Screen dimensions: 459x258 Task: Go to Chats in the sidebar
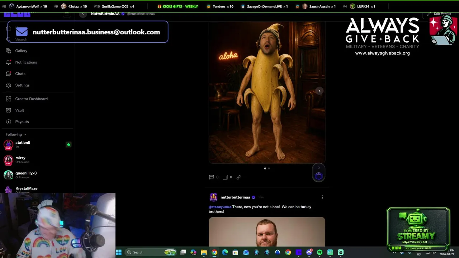coord(20,74)
